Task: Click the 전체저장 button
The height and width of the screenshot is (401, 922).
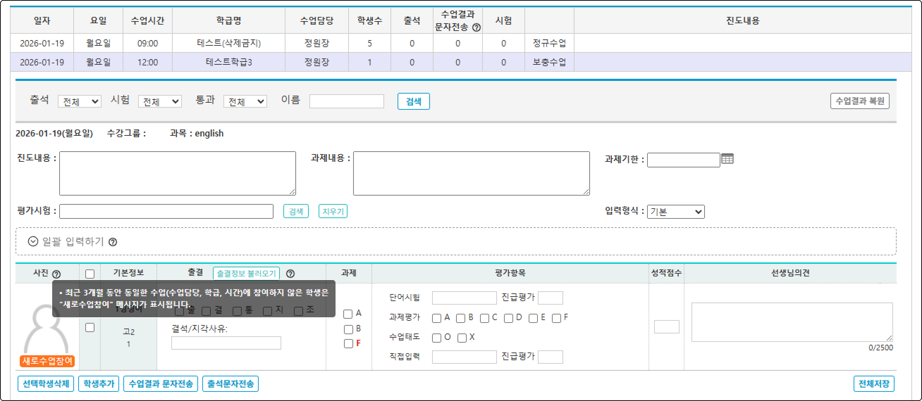Action: (873, 383)
